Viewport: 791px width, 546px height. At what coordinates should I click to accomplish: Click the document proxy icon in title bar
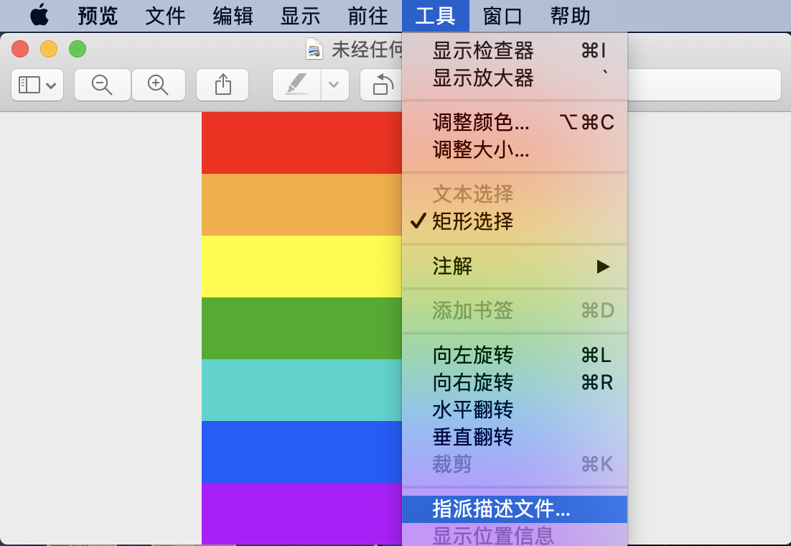[314, 50]
